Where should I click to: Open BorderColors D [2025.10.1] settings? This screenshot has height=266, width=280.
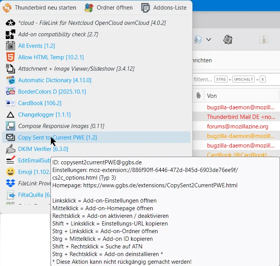[x=96, y=91]
